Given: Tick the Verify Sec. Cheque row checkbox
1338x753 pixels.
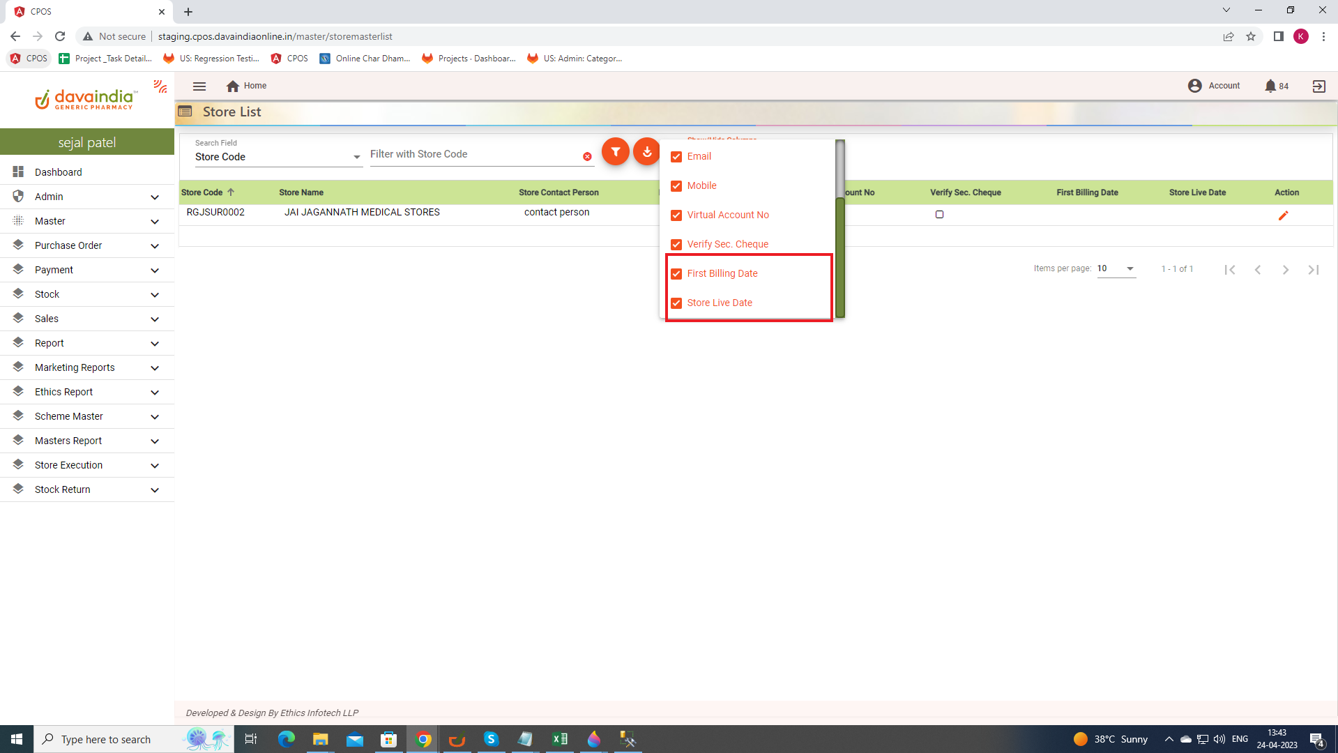Looking at the screenshot, I should [939, 215].
